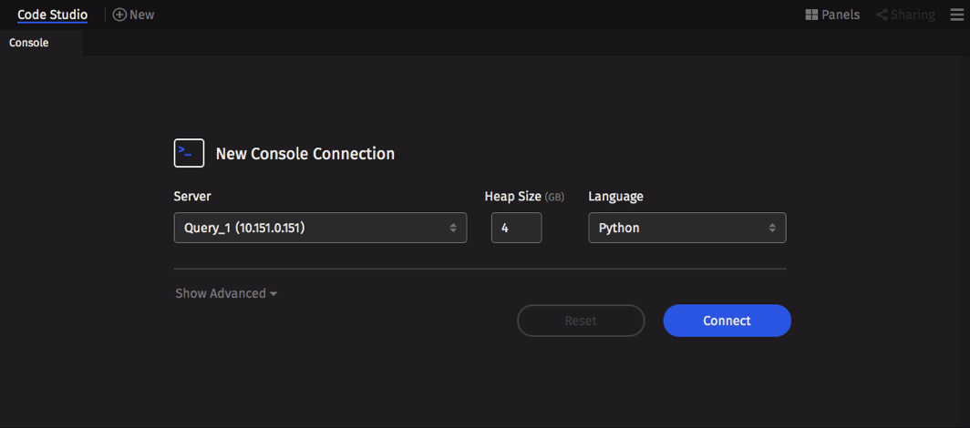970x428 pixels.
Task: Expand the Show Advanced options
Action: click(x=226, y=293)
